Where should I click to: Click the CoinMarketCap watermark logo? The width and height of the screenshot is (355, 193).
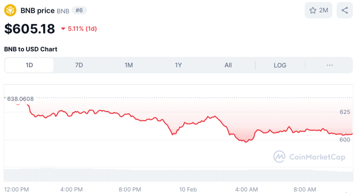(x=310, y=157)
